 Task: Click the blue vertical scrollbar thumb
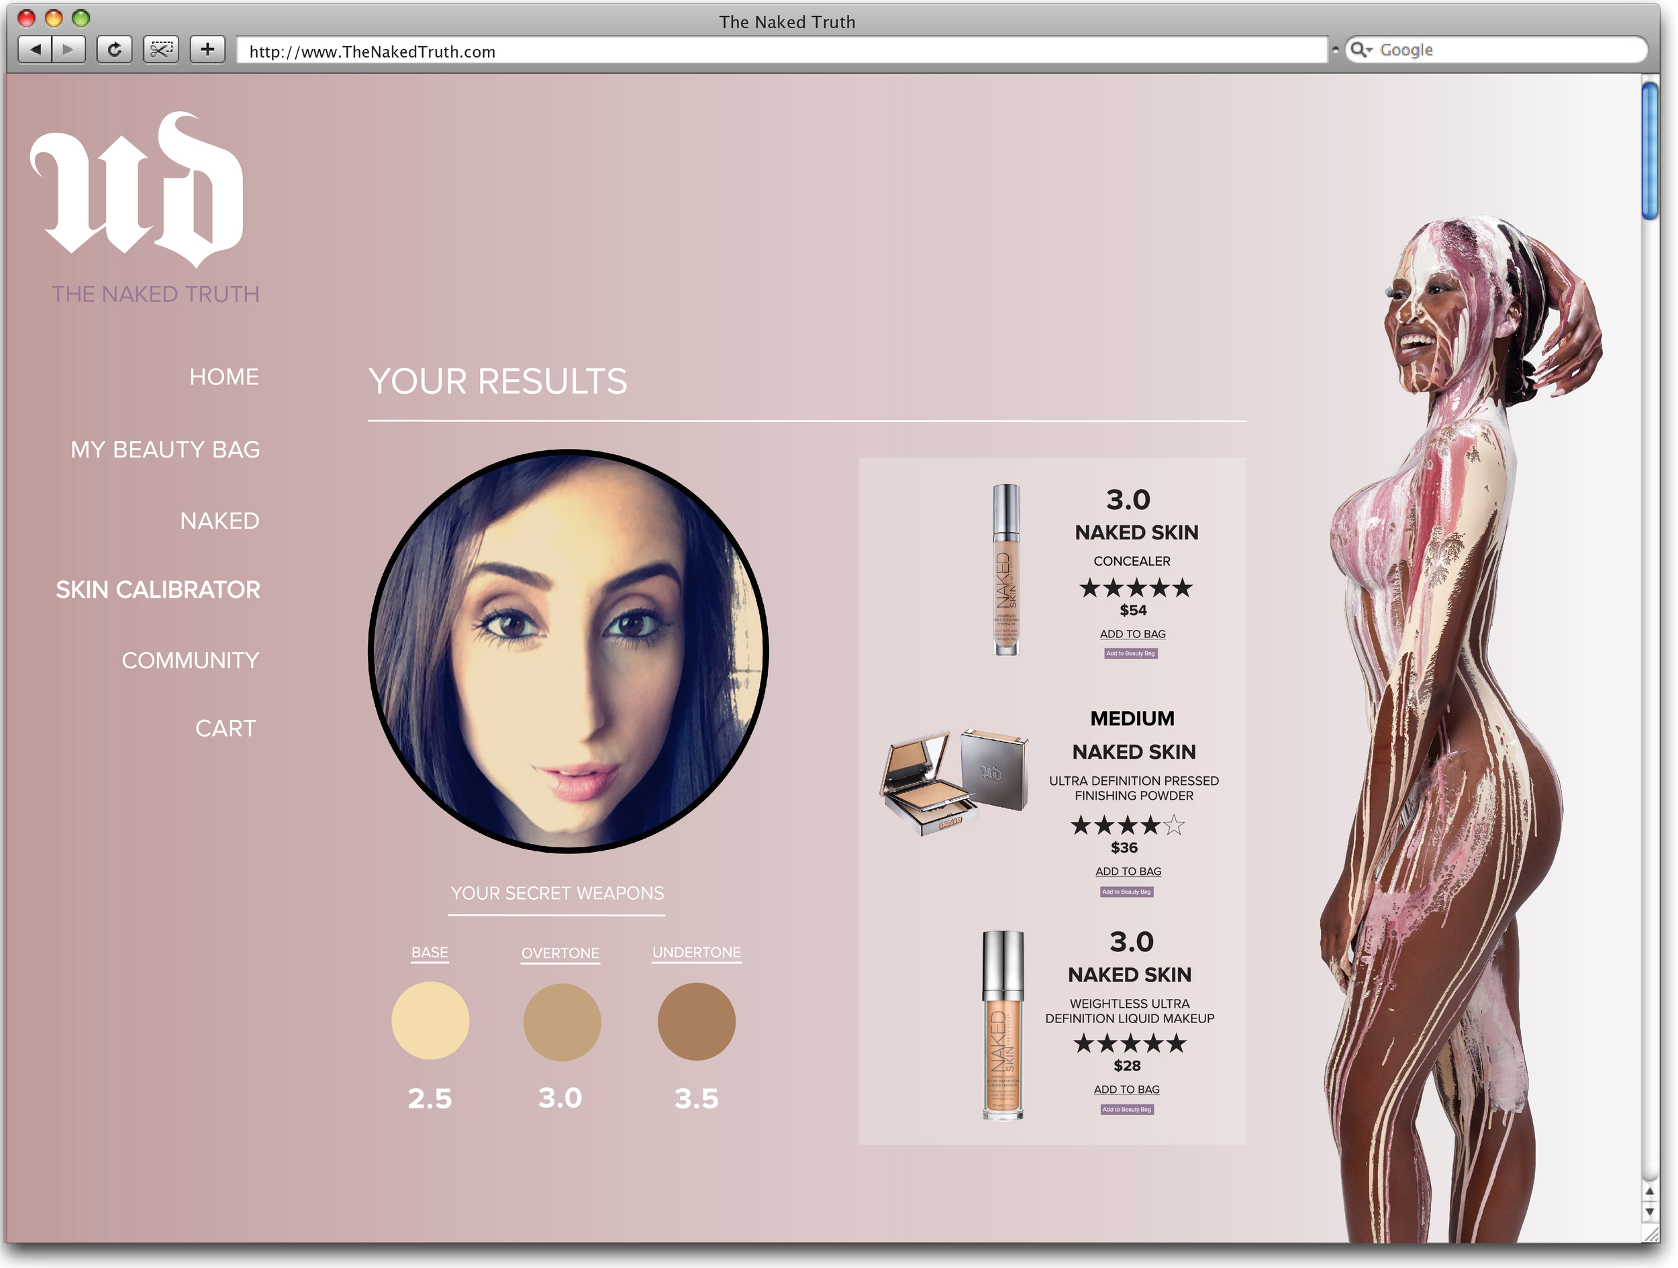pyautogui.click(x=1650, y=152)
